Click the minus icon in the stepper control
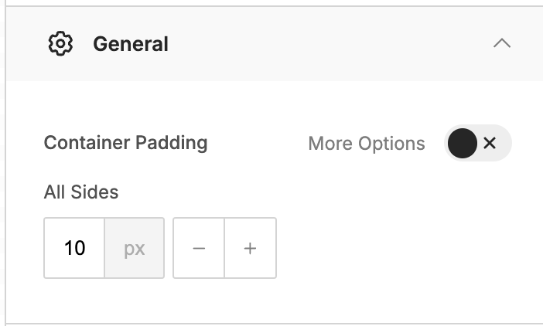The image size is (543, 326). point(199,248)
